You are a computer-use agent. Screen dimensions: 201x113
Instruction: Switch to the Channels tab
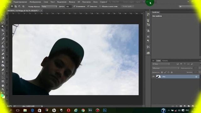pyautogui.click(x=165, y=61)
